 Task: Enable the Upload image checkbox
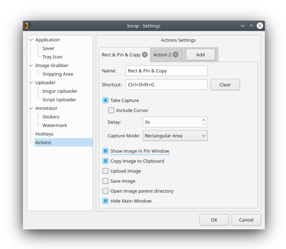click(105, 171)
